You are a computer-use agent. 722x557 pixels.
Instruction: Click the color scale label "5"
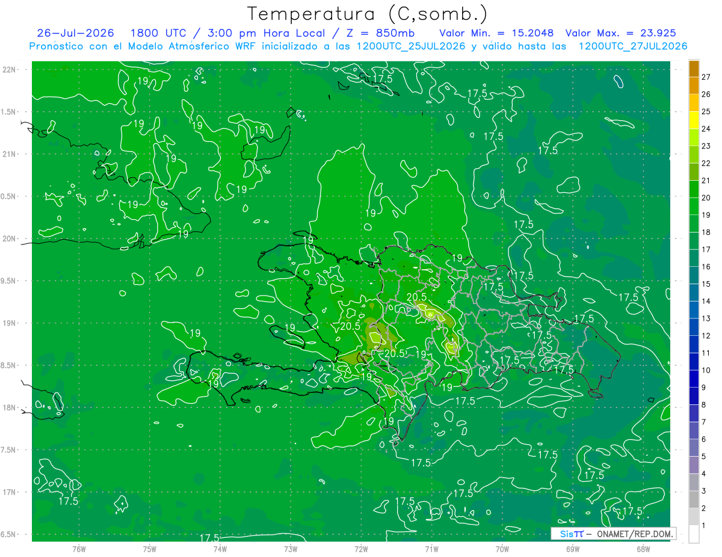pyautogui.click(x=703, y=457)
